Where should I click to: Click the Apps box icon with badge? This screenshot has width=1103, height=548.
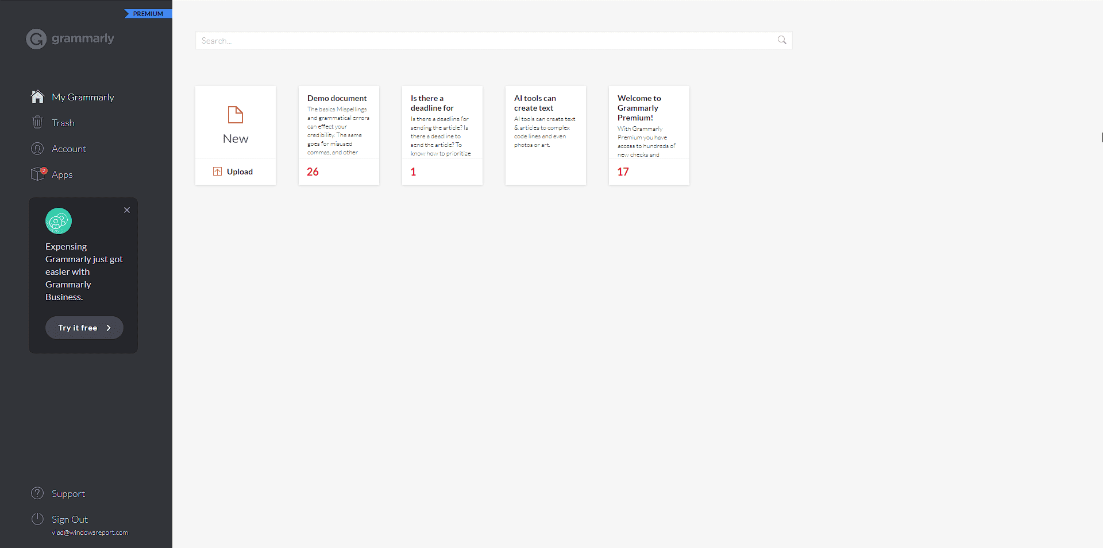click(x=38, y=174)
